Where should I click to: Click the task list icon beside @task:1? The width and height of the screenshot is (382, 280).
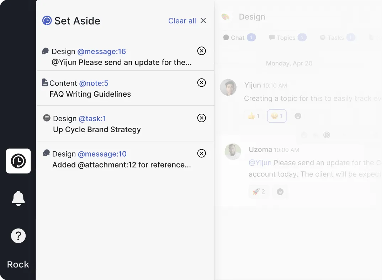tap(47, 118)
